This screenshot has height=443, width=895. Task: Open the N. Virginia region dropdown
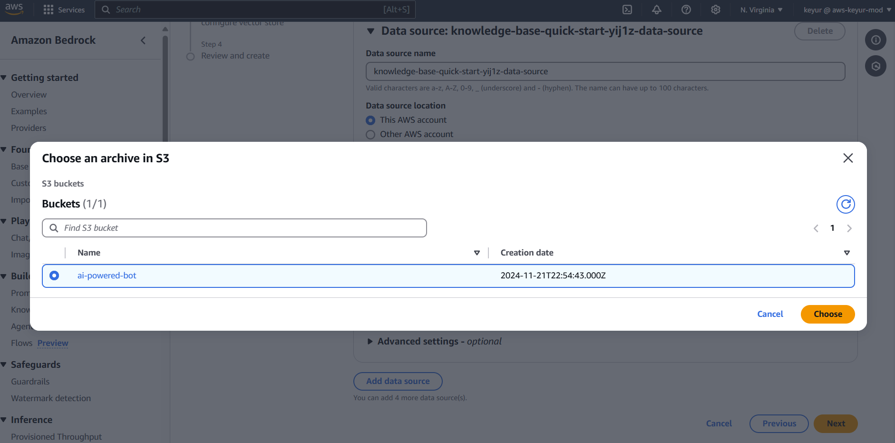(761, 10)
